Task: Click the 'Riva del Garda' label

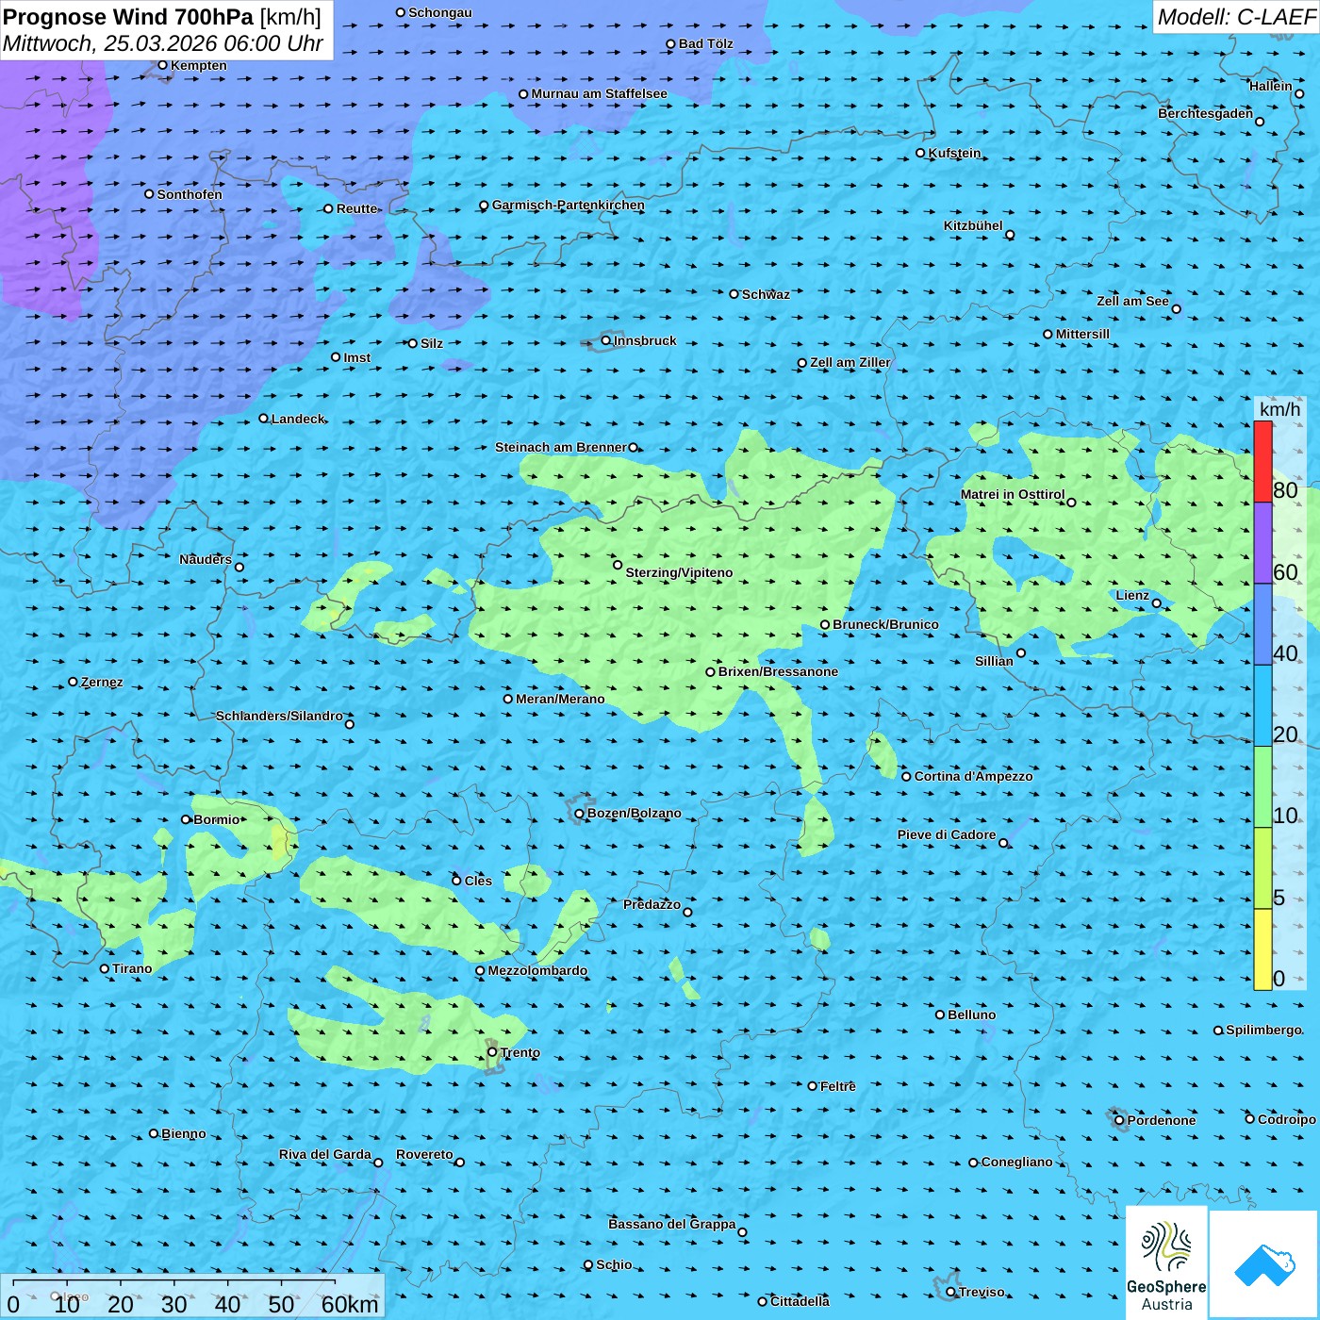Action: click(325, 1154)
